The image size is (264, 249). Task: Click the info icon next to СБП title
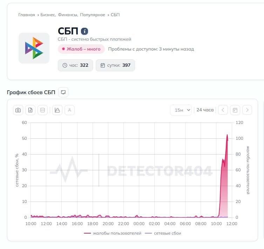click(x=84, y=31)
